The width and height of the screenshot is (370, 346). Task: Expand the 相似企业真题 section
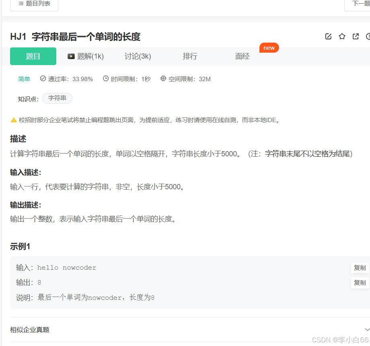(190, 330)
